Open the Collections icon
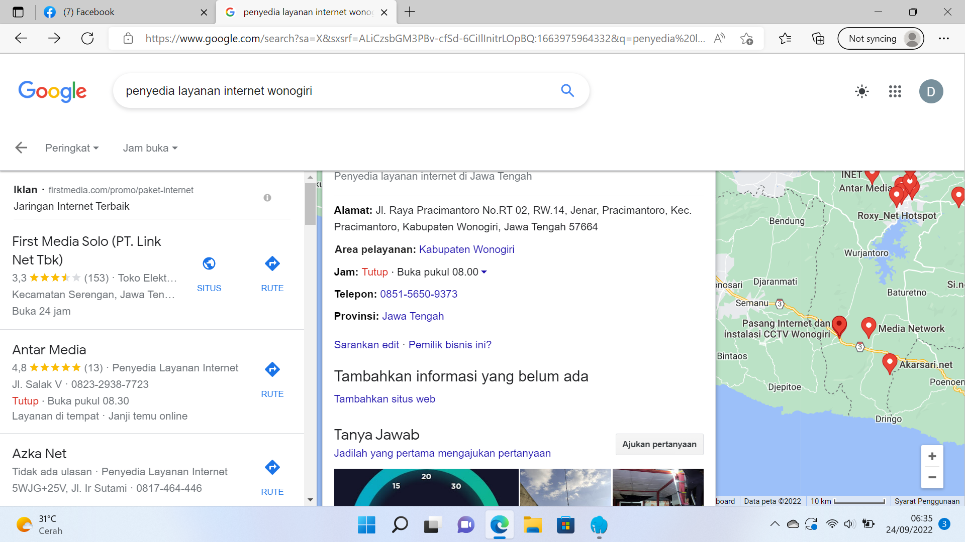The image size is (965, 542). point(818,38)
